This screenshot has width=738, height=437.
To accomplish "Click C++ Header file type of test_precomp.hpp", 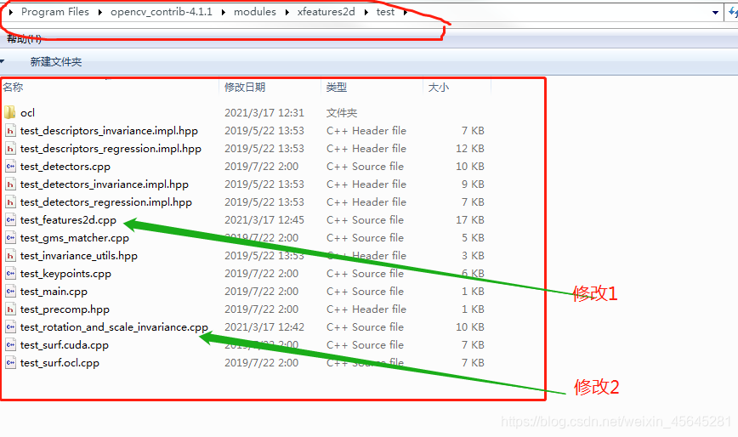I will 366,309.
